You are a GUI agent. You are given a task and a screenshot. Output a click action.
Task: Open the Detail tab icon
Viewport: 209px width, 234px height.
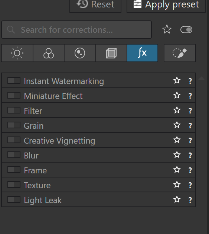(x=80, y=53)
